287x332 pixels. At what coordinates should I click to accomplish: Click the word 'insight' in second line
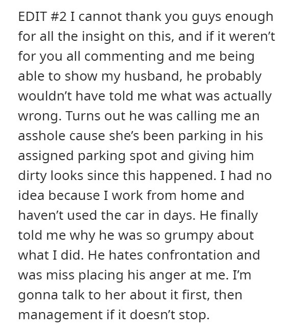103,37
